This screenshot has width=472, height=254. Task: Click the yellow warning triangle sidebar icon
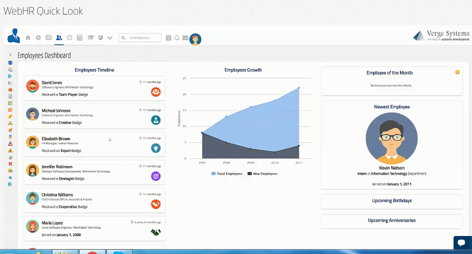[10, 150]
